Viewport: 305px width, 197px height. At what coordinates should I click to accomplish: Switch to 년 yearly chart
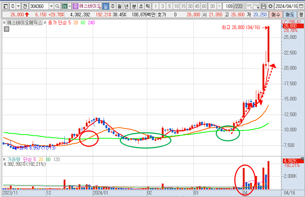127,7
